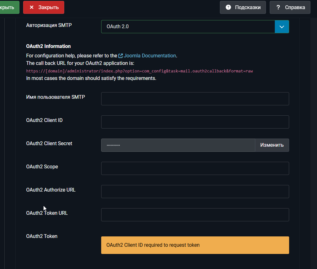Click the external link icon before Joomla Documentation
This screenshot has height=269, width=317.
pyautogui.click(x=121, y=56)
